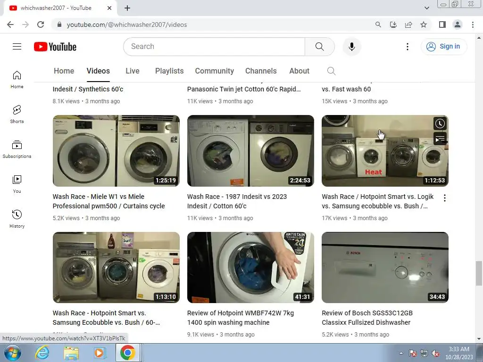Open the Channels tab
Viewport: 483px width, 362px height.
click(261, 71)
